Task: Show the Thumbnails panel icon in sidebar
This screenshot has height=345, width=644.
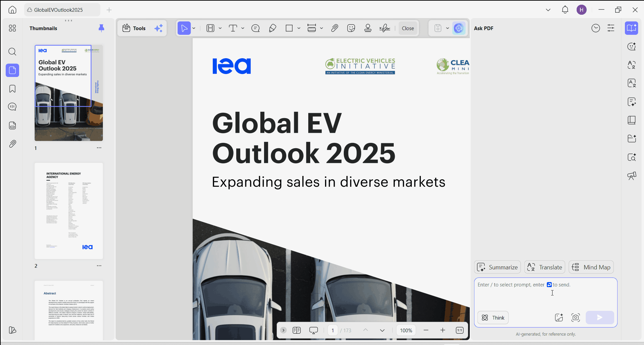Action: point(12,70)
